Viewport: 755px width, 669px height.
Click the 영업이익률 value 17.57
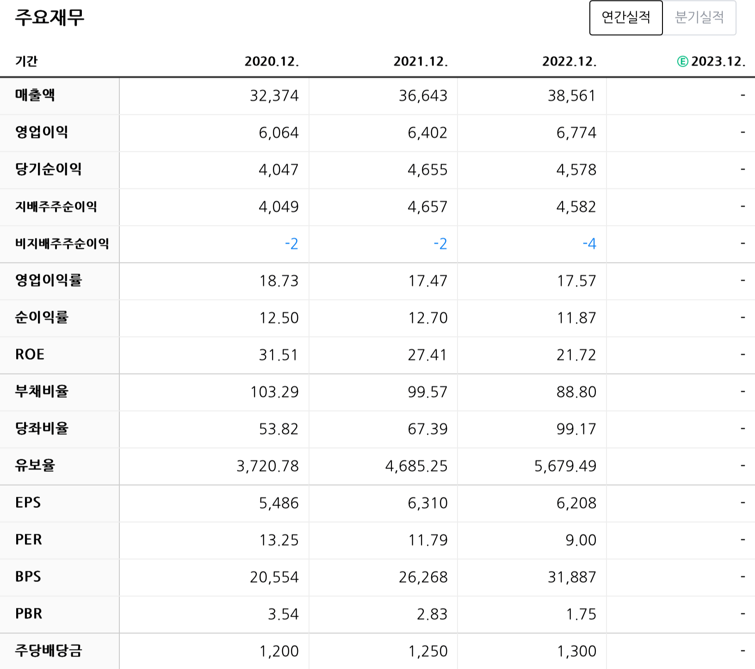tap(577, 281)
